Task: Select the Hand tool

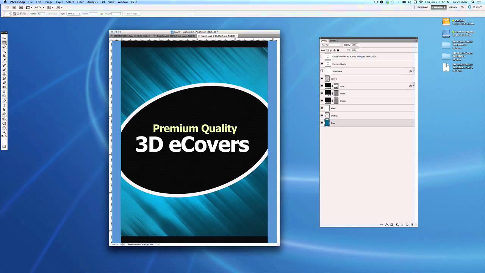Action: click(x=5, y=128)
